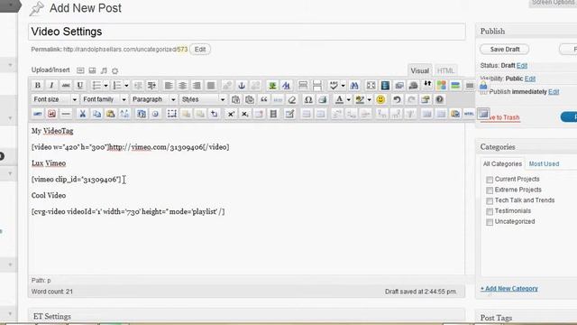Open the Styles dropdown
577x325 pixels.
(203, 99)
